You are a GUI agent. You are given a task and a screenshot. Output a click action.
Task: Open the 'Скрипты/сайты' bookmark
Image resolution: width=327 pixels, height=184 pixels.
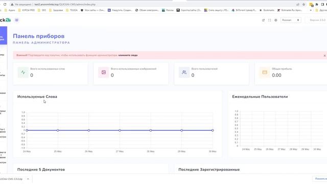point(189,10)
